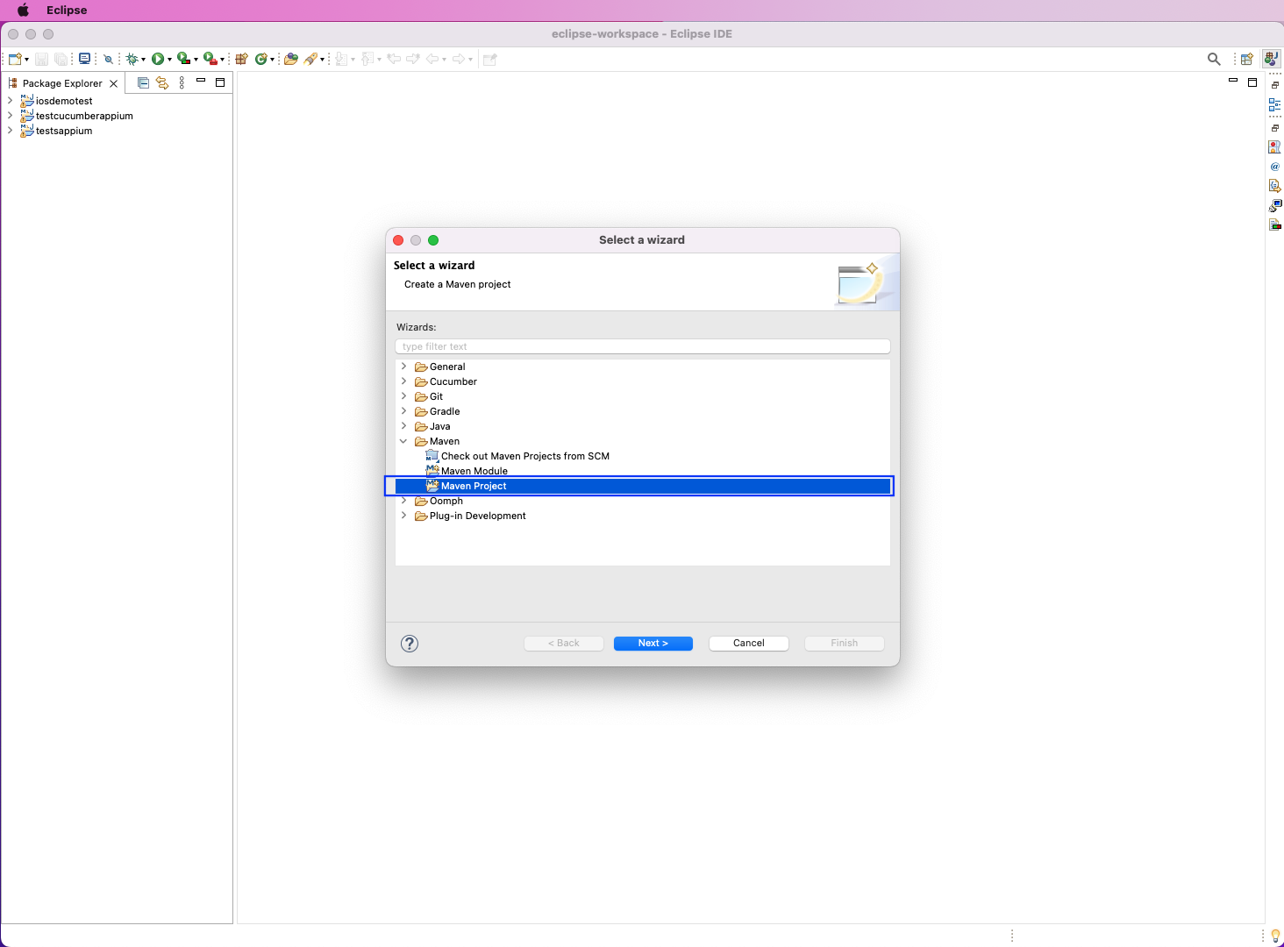1284x947 pixels.
Task: Collapse all projects using Package Explorer icon
Action: (143, 82)
